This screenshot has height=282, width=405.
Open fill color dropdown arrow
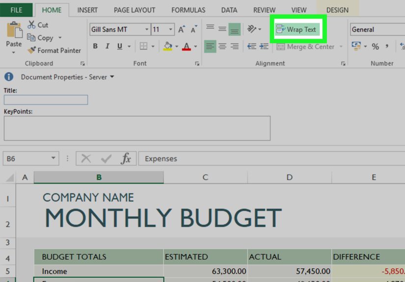coord(177,47)
